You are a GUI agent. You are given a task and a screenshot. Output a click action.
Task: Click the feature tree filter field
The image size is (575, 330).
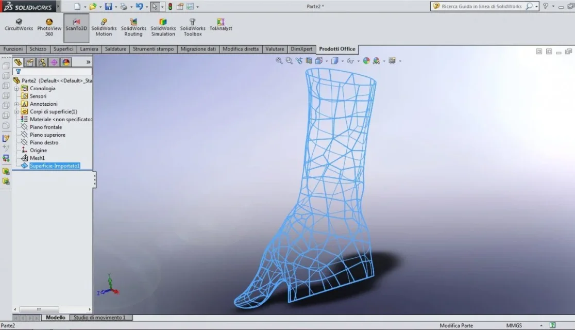click(53, 72)
